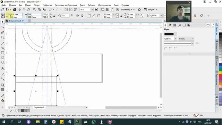Open Transparency checkerboard section in properties

point(175,25)
